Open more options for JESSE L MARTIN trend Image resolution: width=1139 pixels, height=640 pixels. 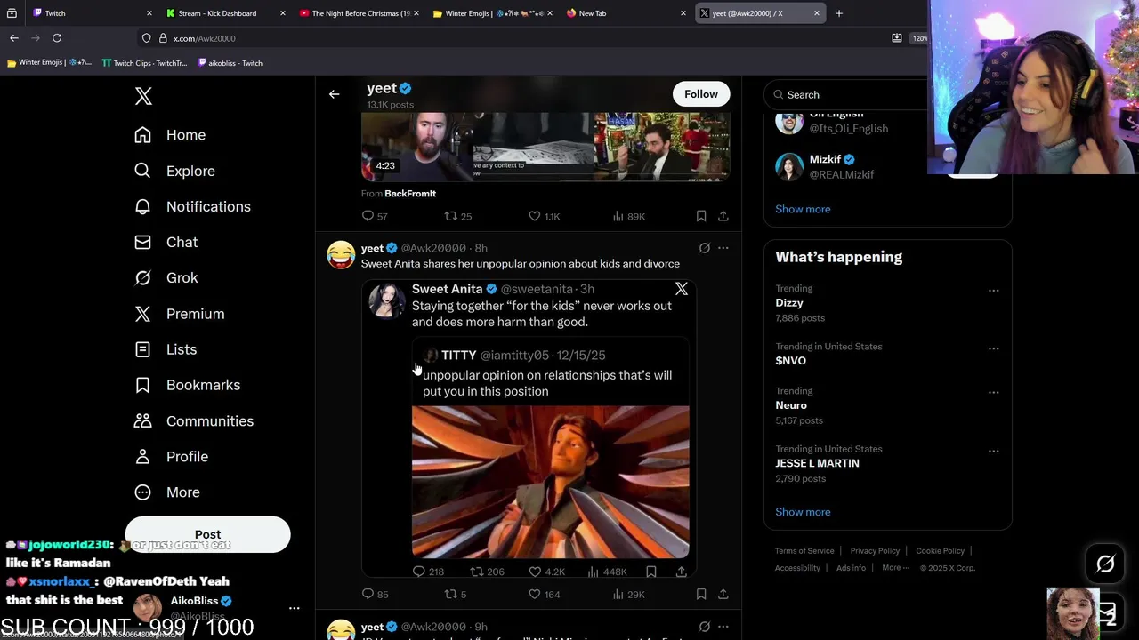993,451
